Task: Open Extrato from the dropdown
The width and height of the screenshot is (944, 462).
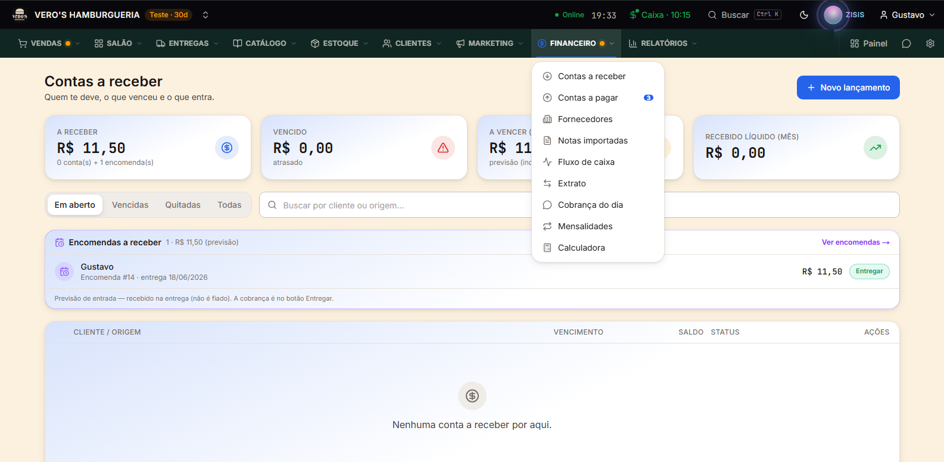Action: pyautogui.click(x=598, y=183)
